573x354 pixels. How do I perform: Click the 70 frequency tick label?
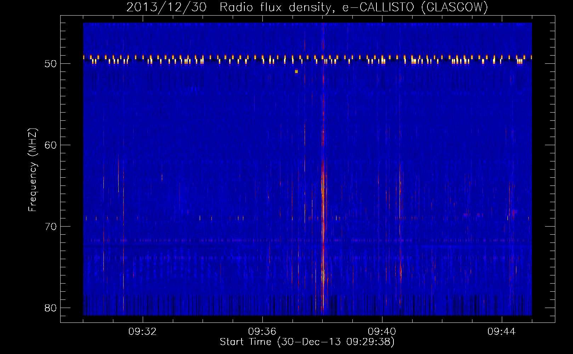[x=51, y=227]
